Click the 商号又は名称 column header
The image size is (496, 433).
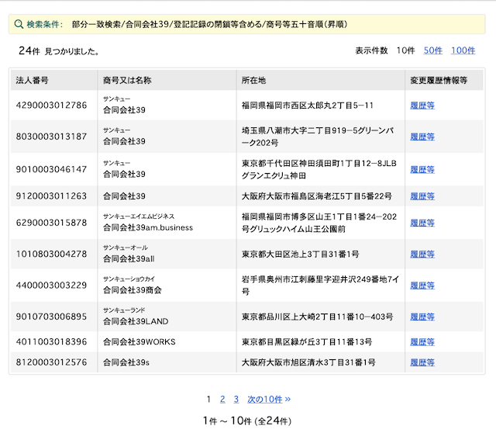pos(127,81)
